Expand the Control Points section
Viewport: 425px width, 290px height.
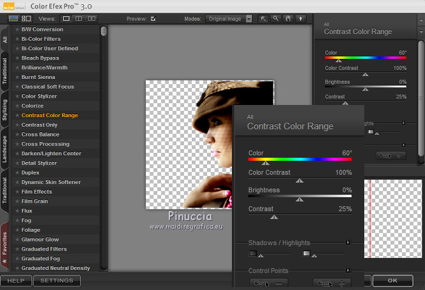(x=348, y=271)
